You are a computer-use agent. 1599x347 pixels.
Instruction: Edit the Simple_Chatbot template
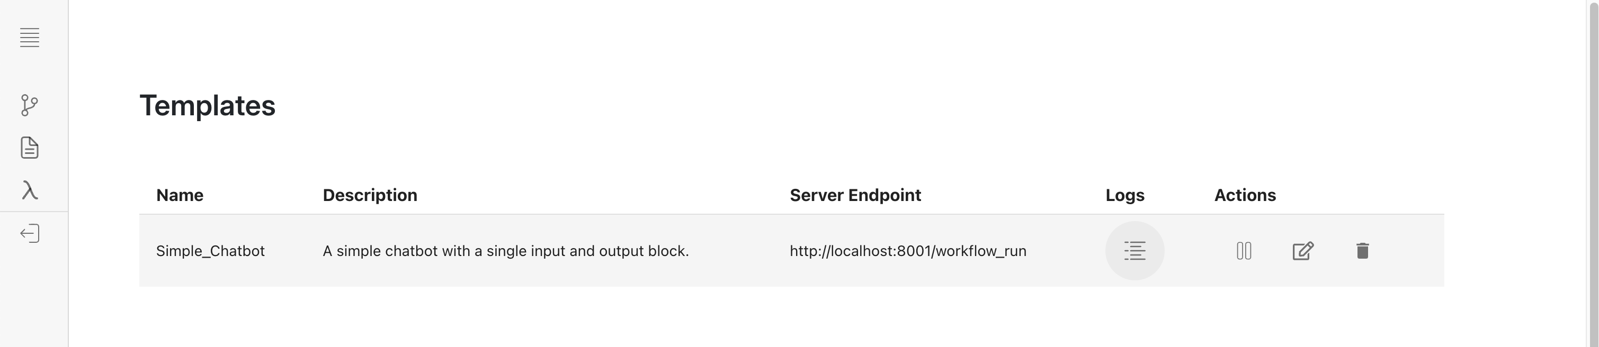click(x=1302, y=251)
